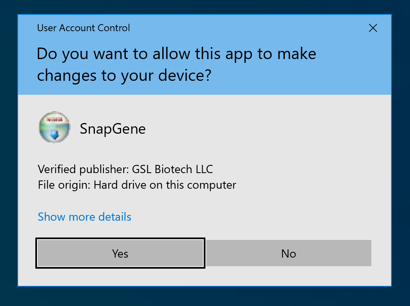This screenshot has height=306, width=410.
Task: Click the SnapGene app name text
Action: [x=113, y=129]
